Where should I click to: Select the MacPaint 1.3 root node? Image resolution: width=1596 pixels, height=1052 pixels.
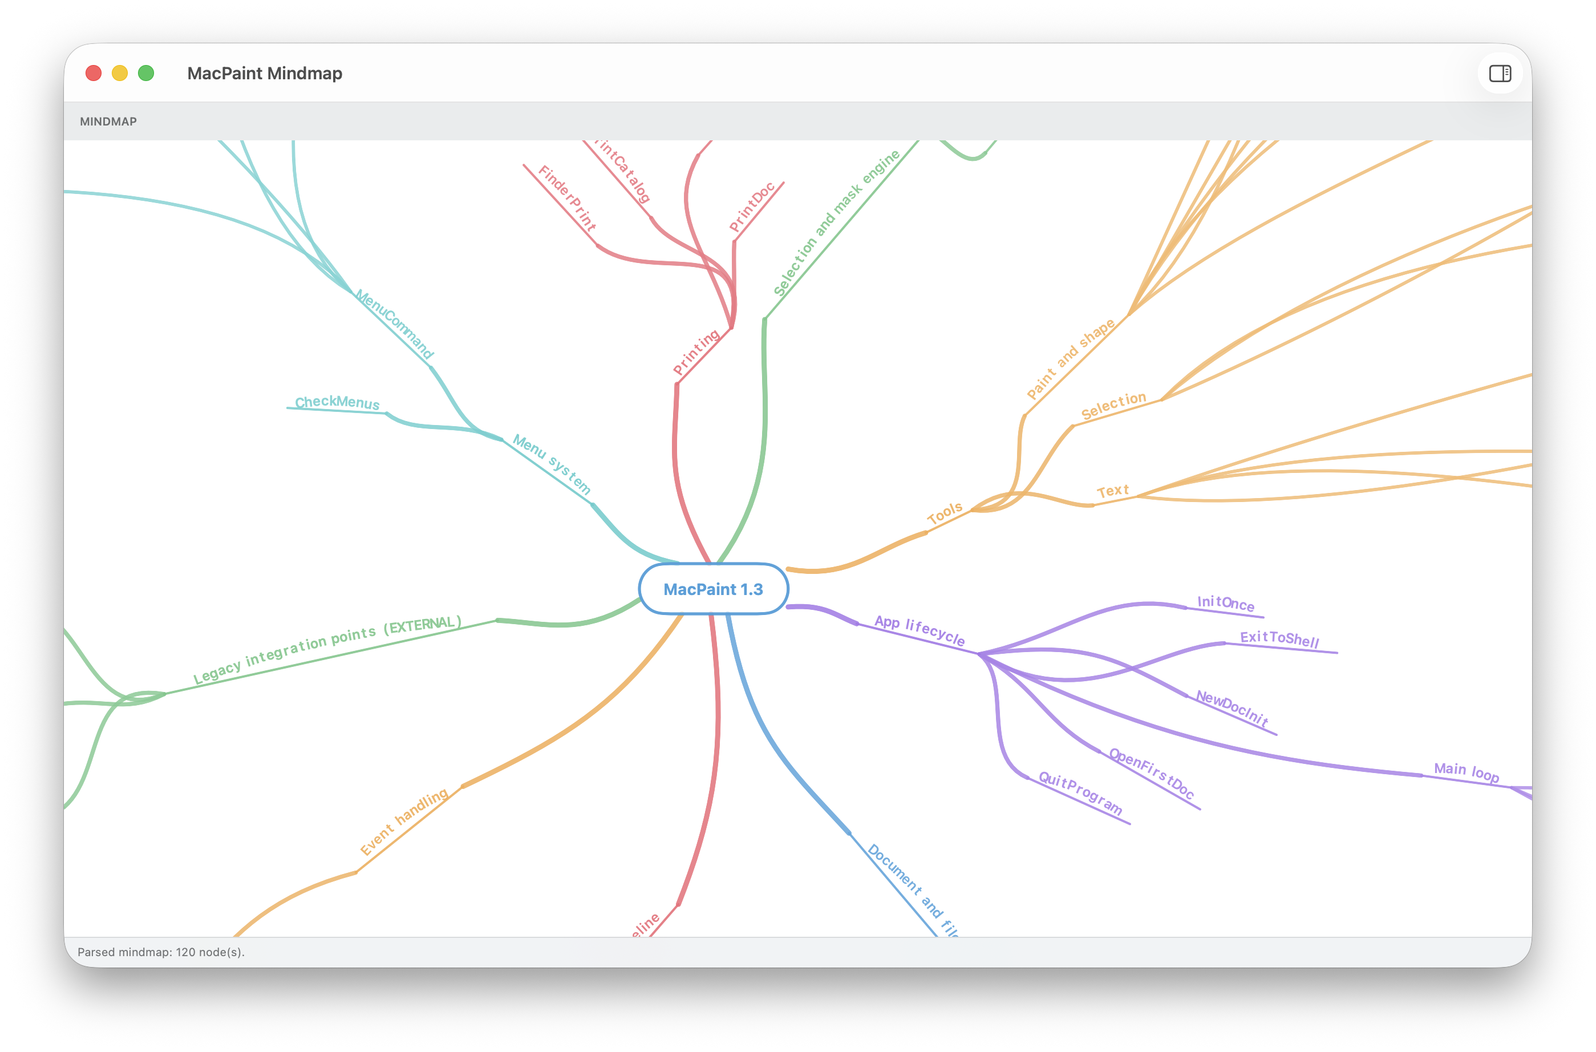click(x=713, y=589)
